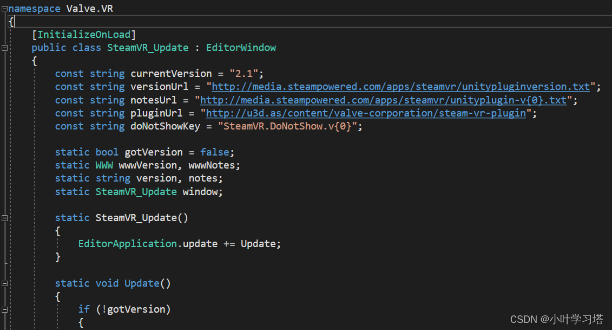Screen dimensions: 612x330
Task: Click the InitializeOnLoad attribute
Action: [x=83, y=35]
